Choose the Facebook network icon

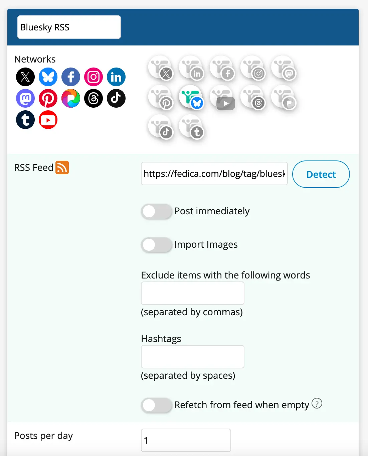71,77
